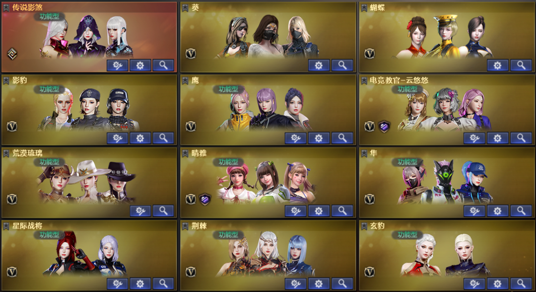Image resolution: width=536 pixels, height=292 pixels.
Task: Click 功能型 tag on 传说影煞 card
Action: coord(49,16)
